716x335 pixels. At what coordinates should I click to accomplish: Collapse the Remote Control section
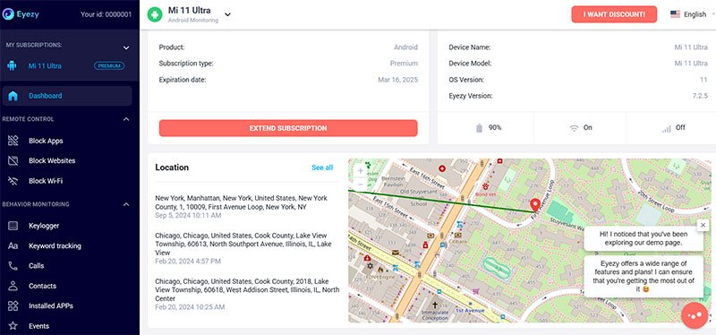126,119
